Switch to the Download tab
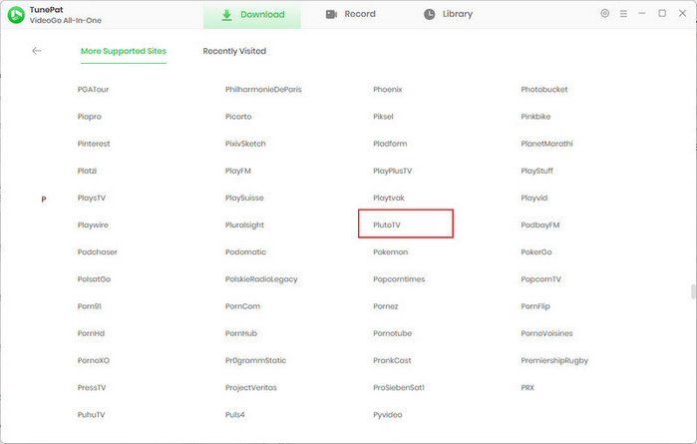This screenshot has width=697, height=444. pyautogui.click(x=253, y=15)
